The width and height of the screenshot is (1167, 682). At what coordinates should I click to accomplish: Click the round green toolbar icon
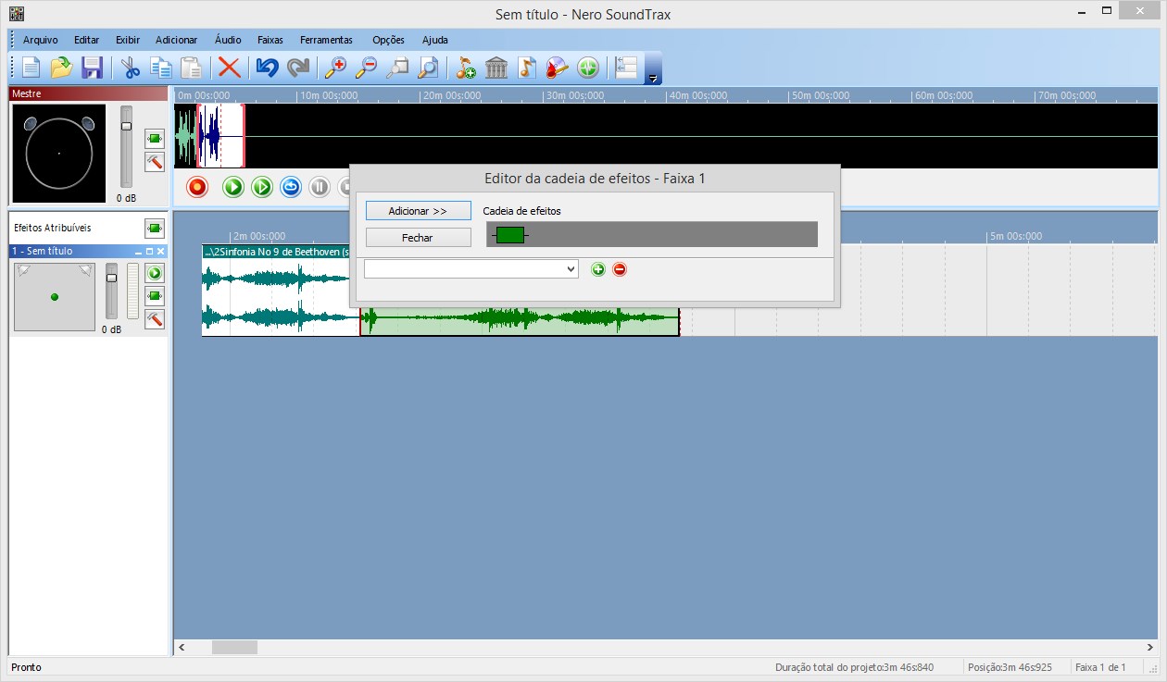point(588,68)
